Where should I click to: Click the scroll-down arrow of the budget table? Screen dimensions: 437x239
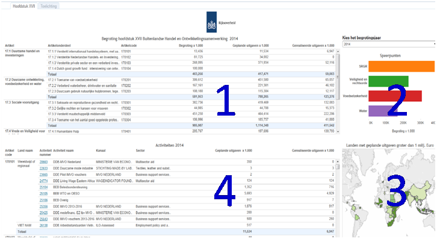[x=338, y=132]
